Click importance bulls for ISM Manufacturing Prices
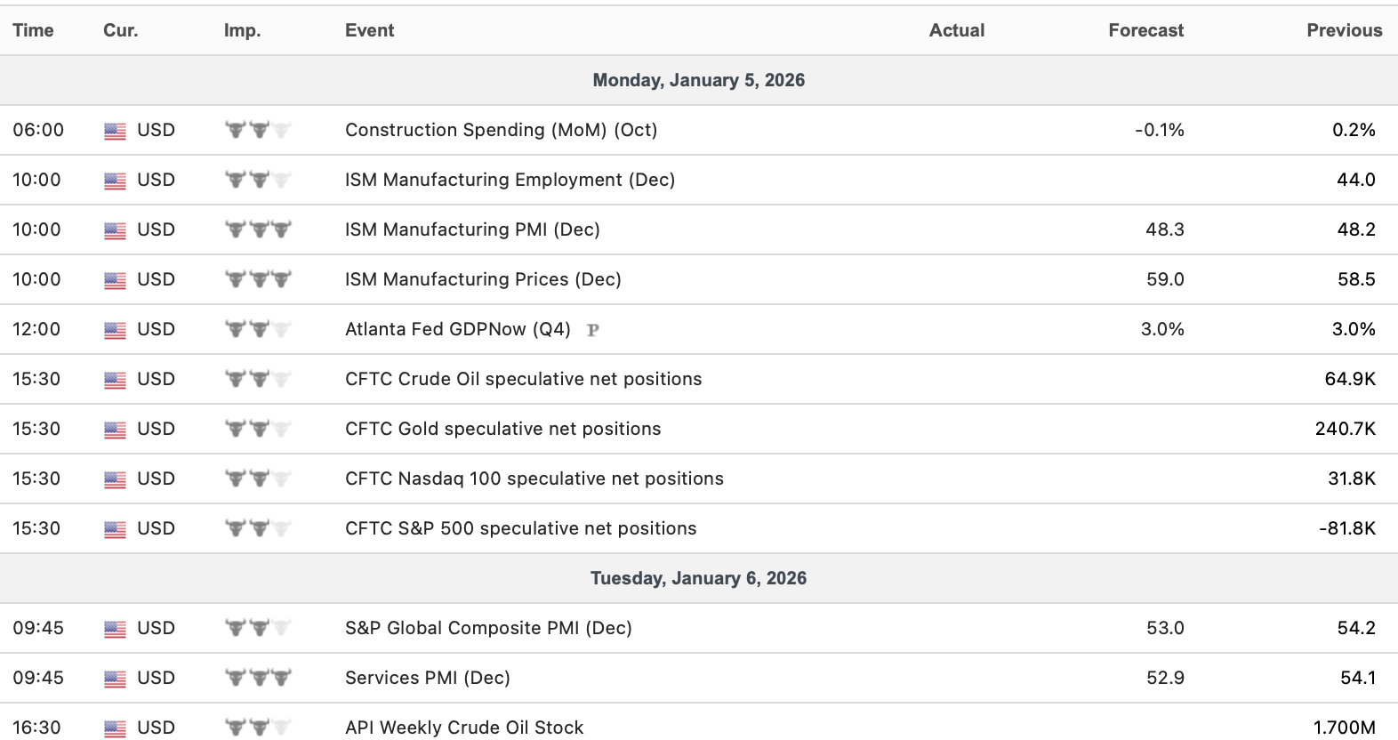The height and width of the screenshot is (740, 1398). coord(258,279)
